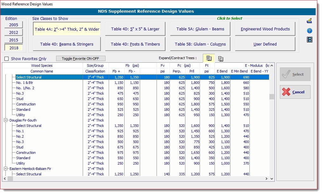
Task: Click the film strip video icon
Action: [x=310, y=40]
